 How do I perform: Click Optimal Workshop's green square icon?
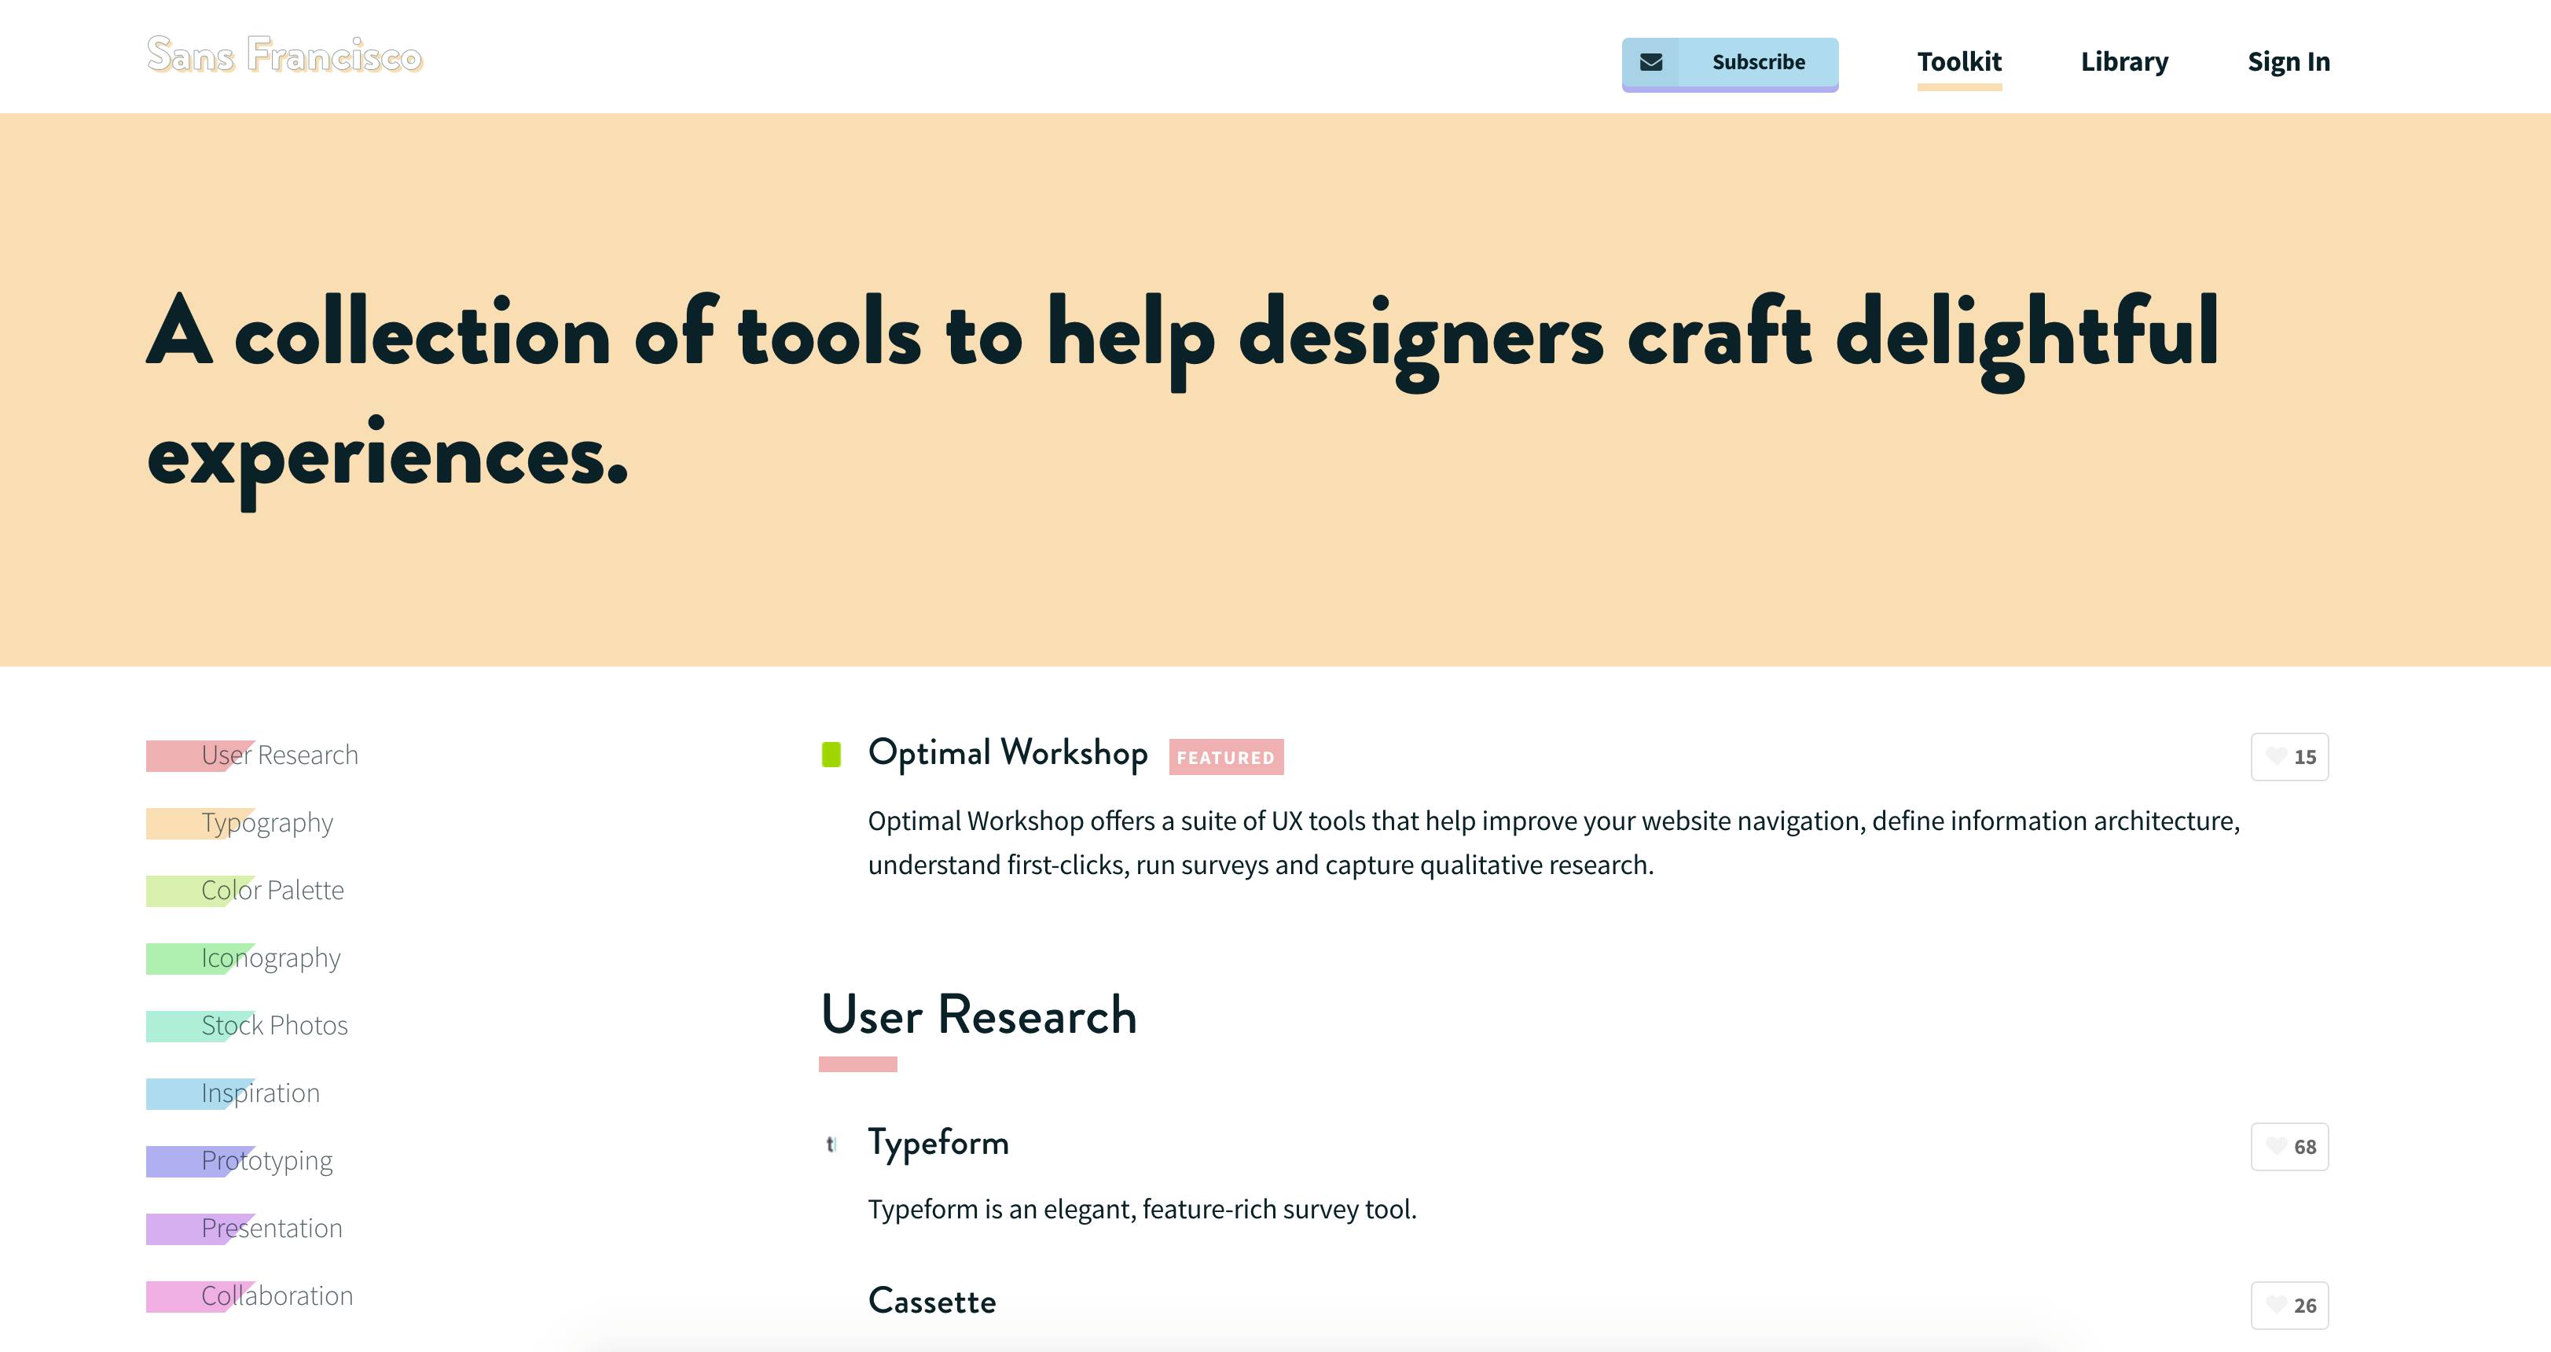coord(831,755)
